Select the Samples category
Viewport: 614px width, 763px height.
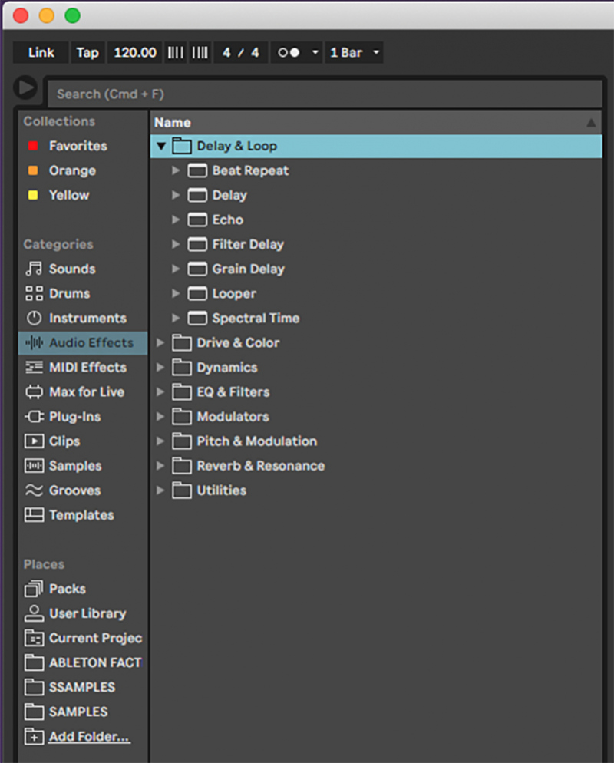[x=75, y=466]
